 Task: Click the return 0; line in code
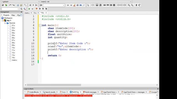pos(54,56)
